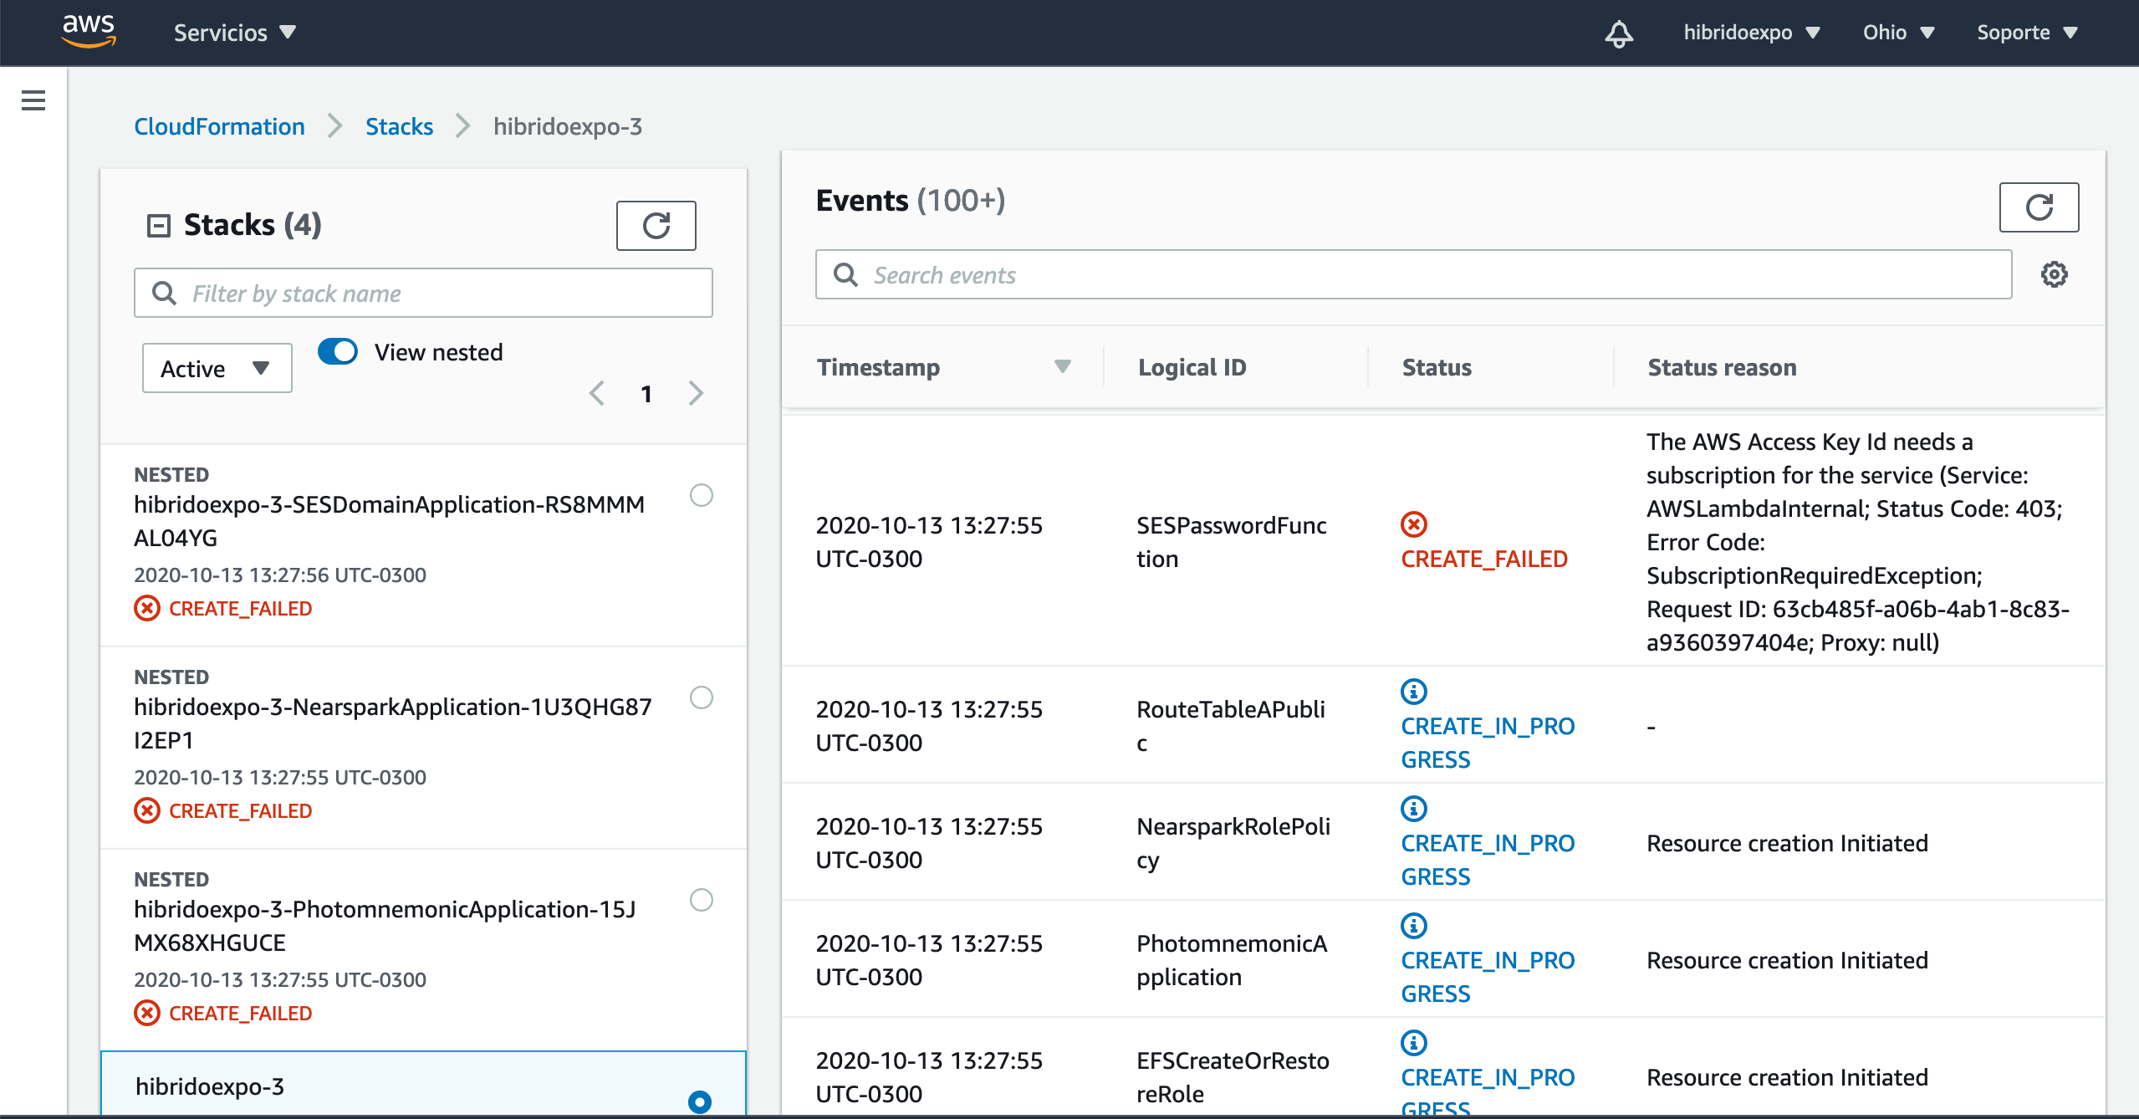The width and height of the screenshot is (2139, 1119).
Task: Click the Search events input field
Action: click(1413, 274)
